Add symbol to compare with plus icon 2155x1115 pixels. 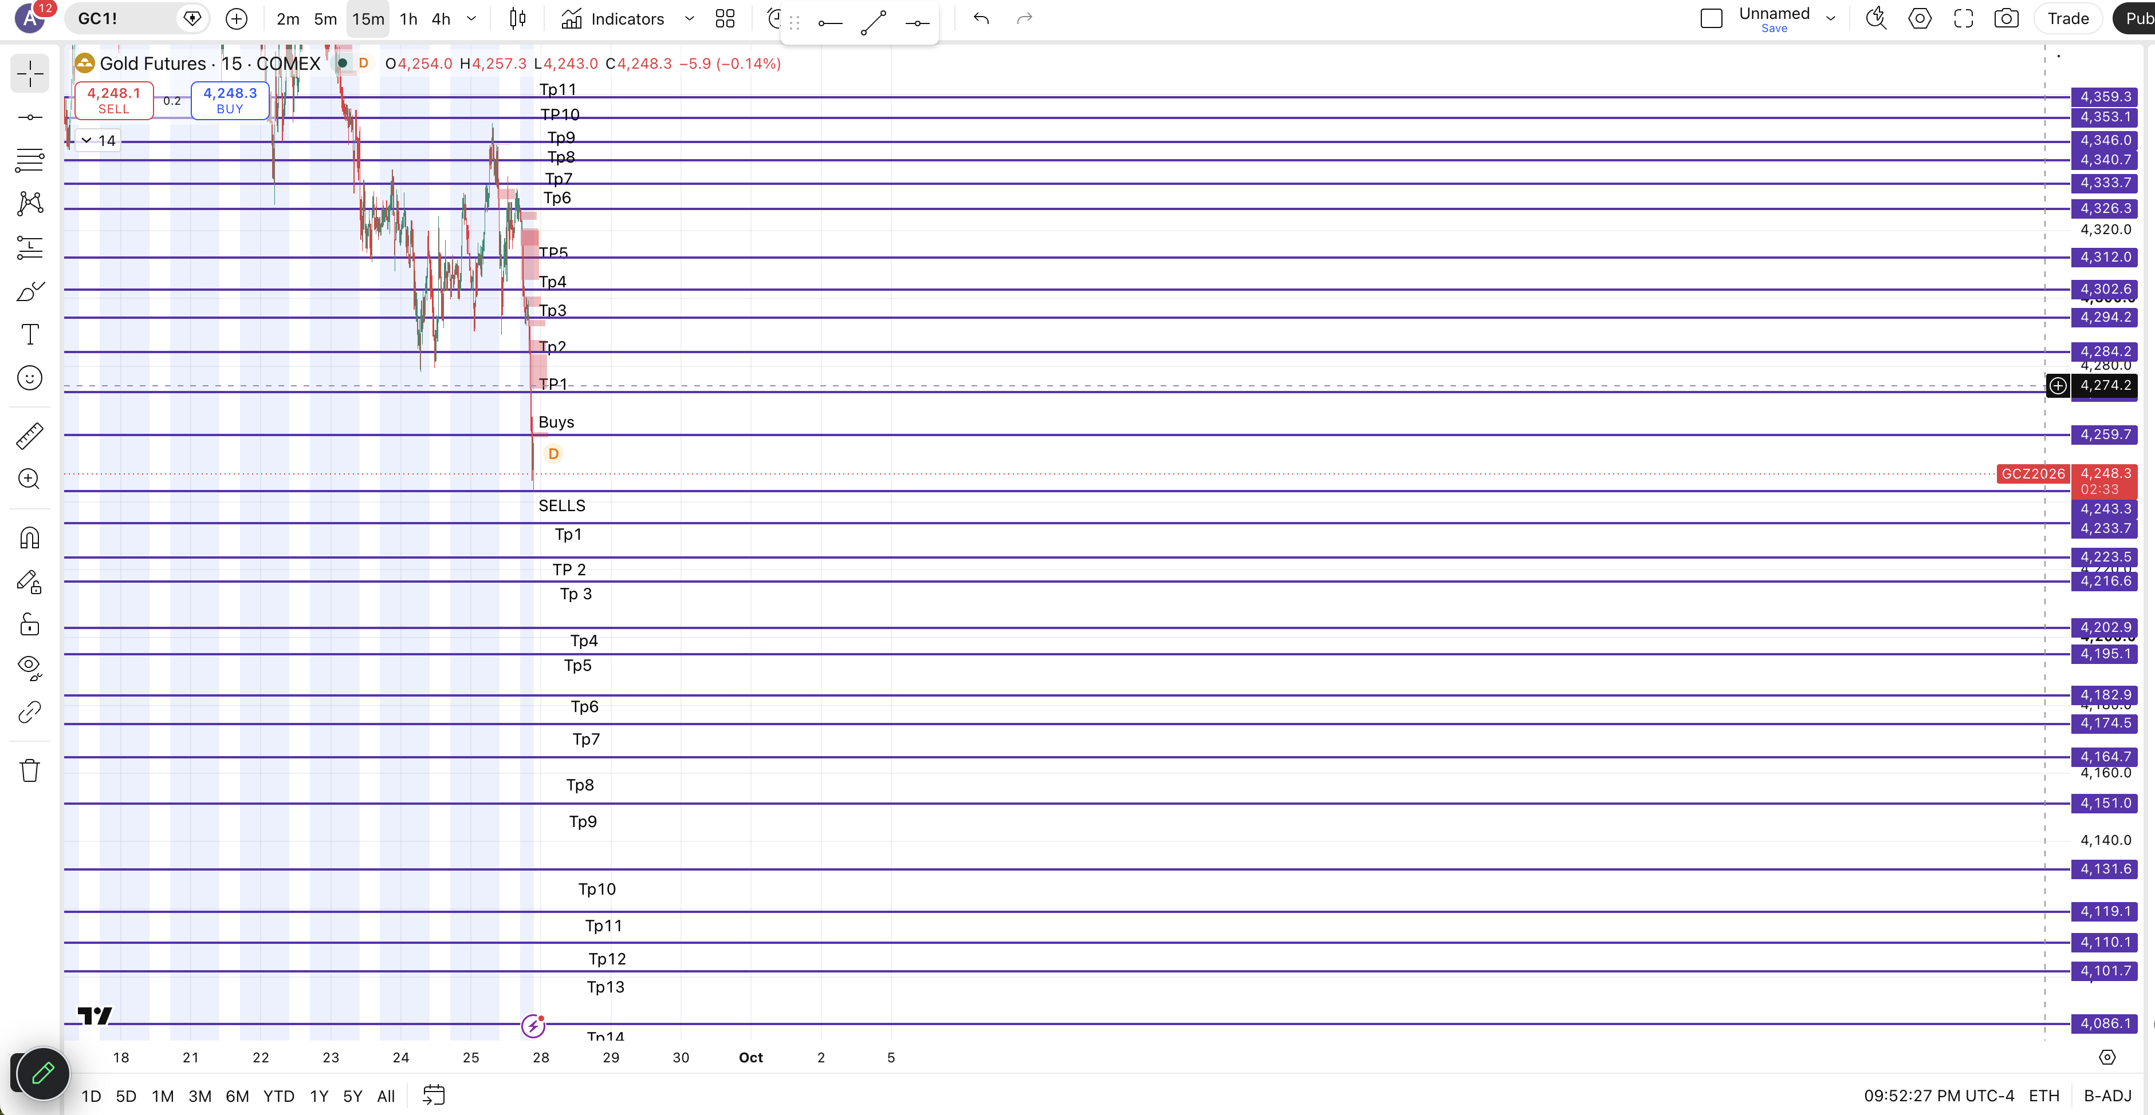(237, 18)
